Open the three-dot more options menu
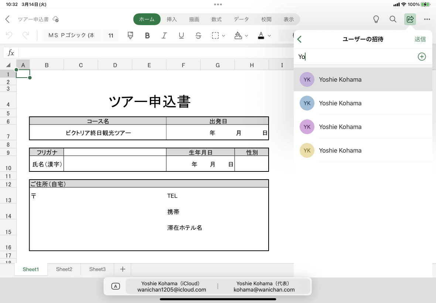 click(427, 19)
